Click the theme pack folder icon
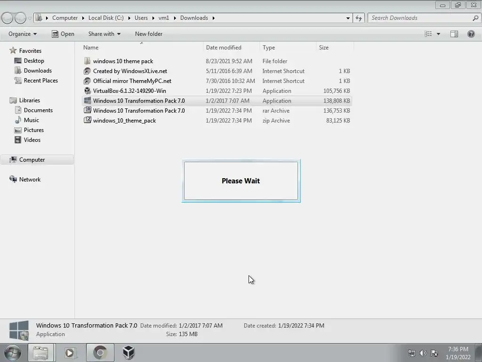This screenshot has height=362, width=482. 87,61
